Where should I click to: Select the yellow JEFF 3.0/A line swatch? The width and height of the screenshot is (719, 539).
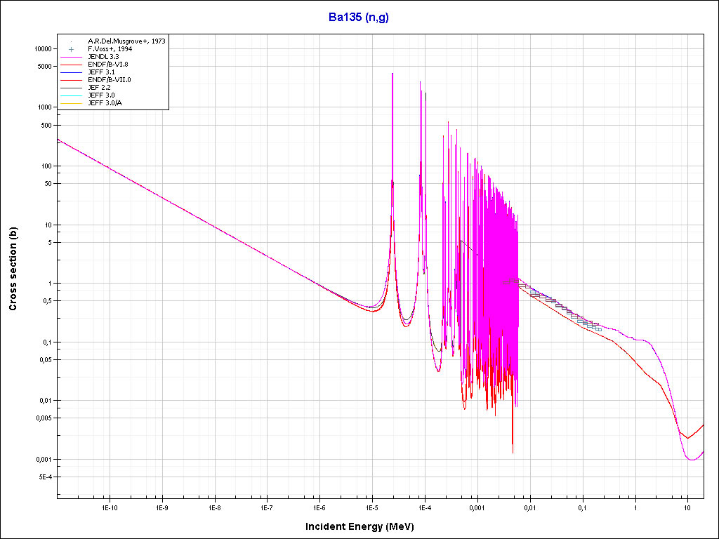point(72,103)
